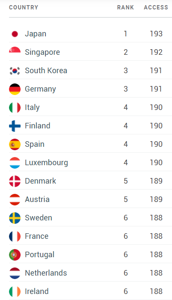Open the Italy country link
This screenshot has width=172, height=300.
[32, 107]
